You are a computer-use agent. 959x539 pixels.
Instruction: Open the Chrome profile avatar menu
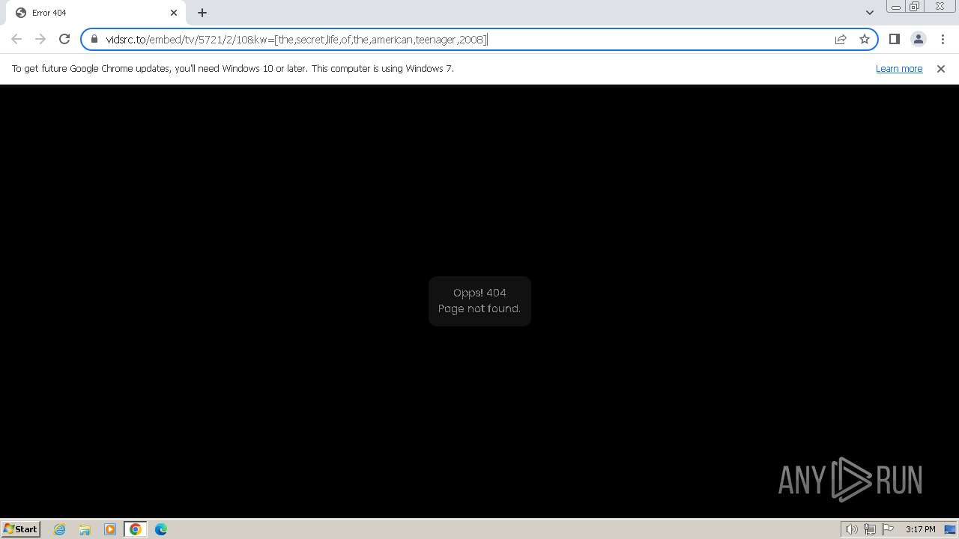tap(918, 39)
